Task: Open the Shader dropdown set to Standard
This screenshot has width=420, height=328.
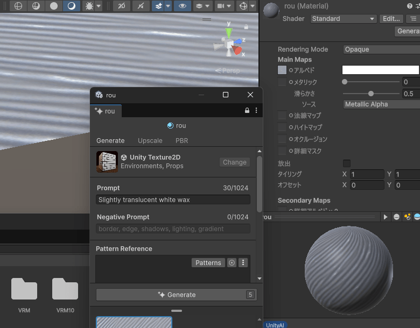Action: 343,19
